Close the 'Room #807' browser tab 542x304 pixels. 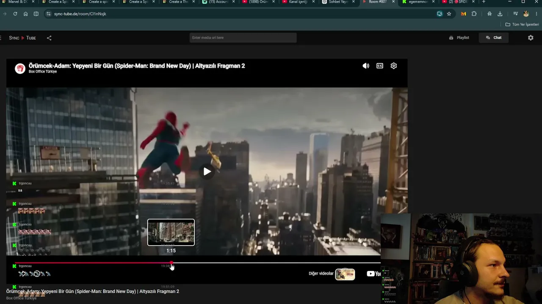[393, 2]
